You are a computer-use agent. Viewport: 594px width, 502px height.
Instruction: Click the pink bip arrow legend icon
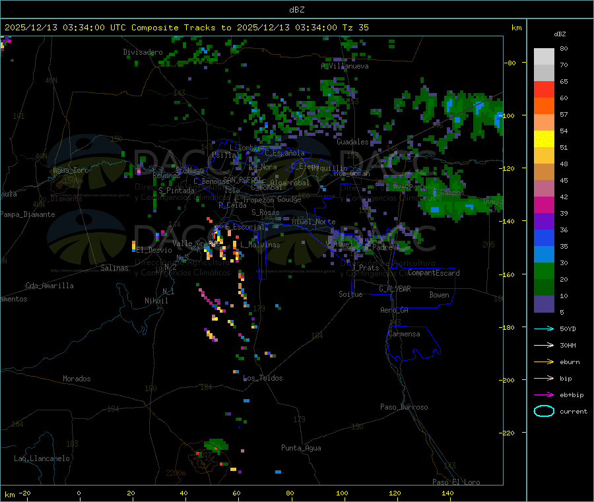click(x=544, y=378)
